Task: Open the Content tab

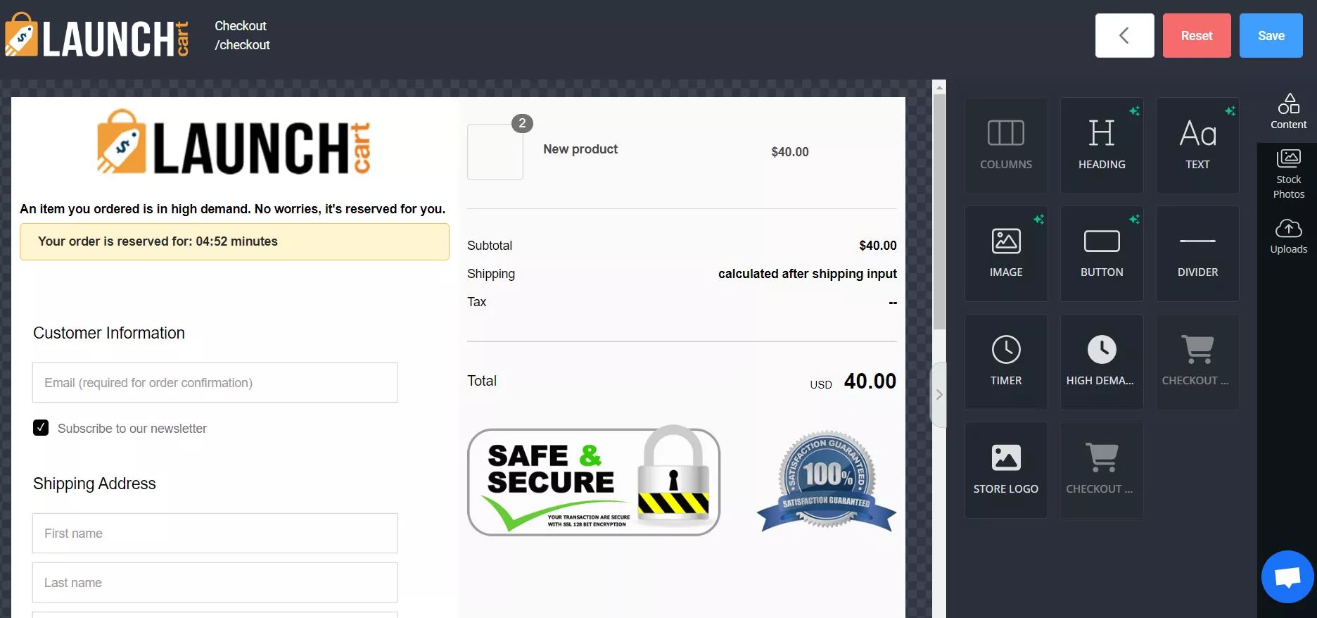Action: 1287,112
